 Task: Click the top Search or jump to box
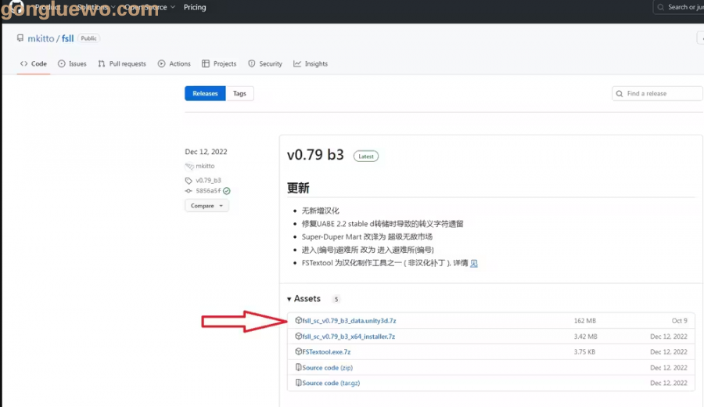(x=679, y=7)
